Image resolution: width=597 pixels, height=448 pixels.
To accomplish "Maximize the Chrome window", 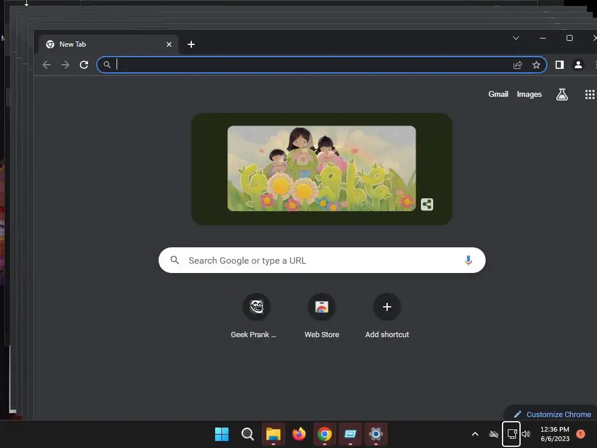I will [570, 38].
